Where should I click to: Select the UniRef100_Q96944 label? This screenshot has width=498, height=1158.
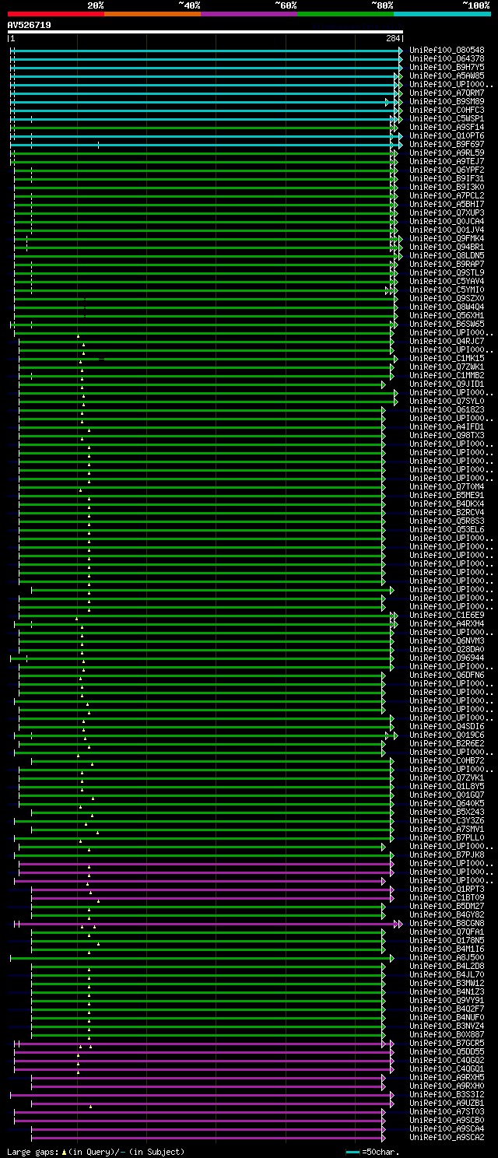click(x=447, y=658)
